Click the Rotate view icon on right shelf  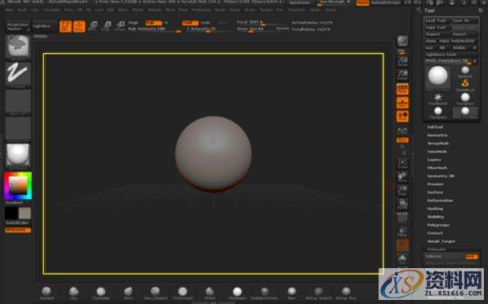pos(402,205)
